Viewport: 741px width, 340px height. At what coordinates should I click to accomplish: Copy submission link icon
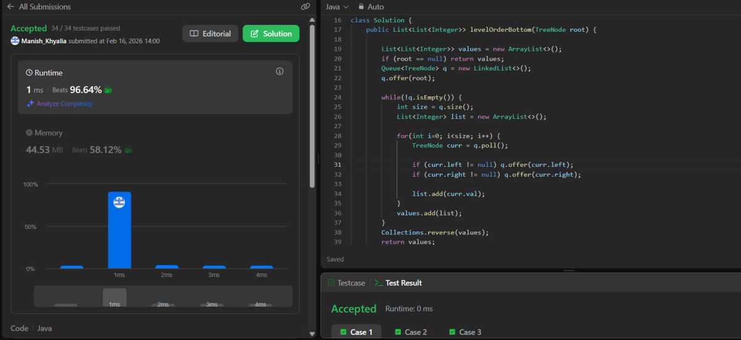click(x=305, y=7)
